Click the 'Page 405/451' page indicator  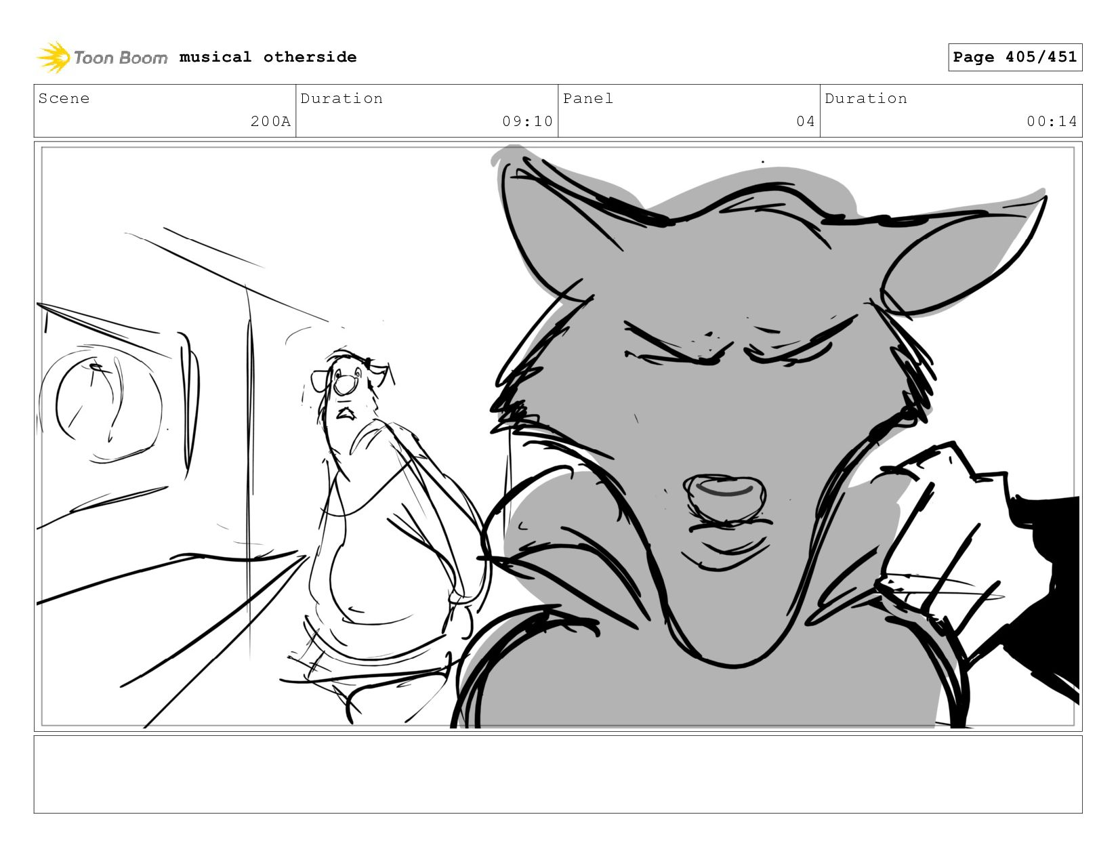(1014, 57)
